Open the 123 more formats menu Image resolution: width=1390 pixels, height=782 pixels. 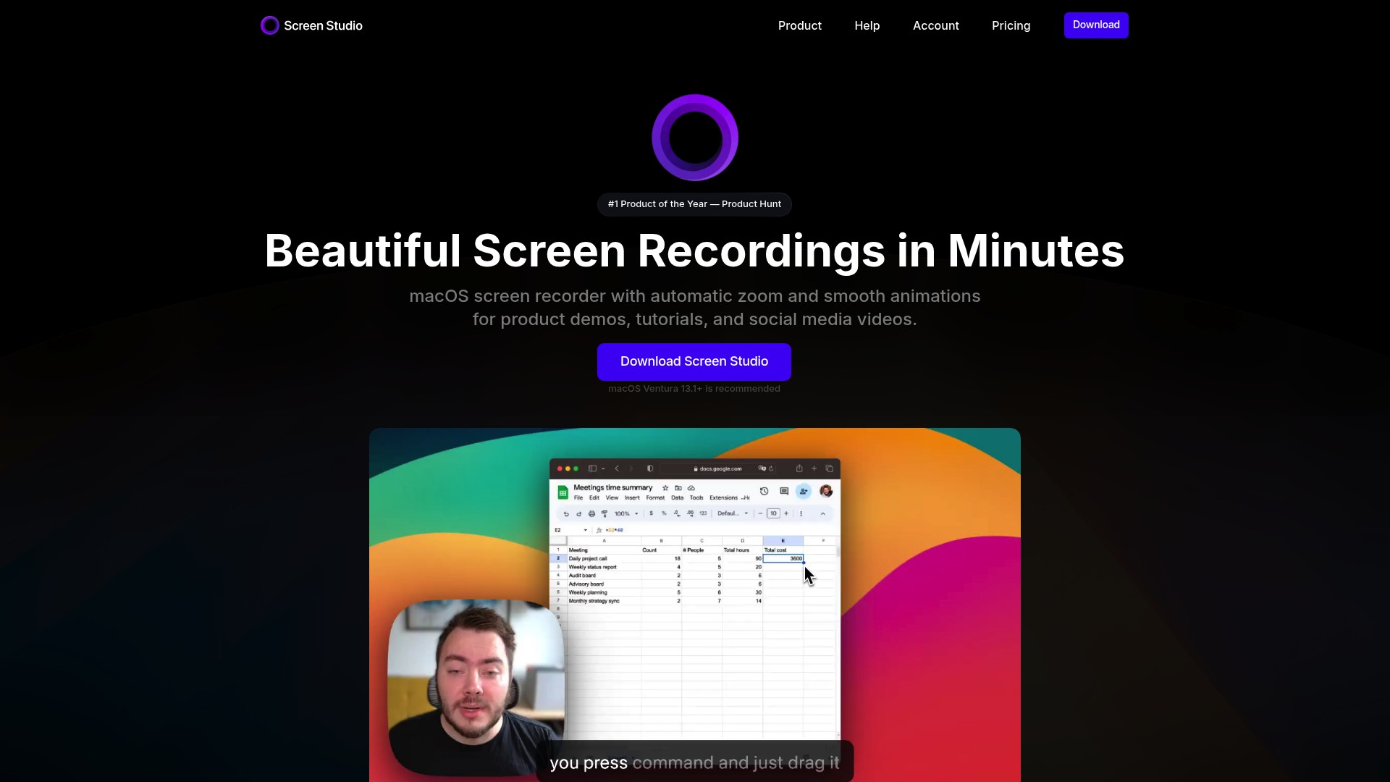point(703,514)
